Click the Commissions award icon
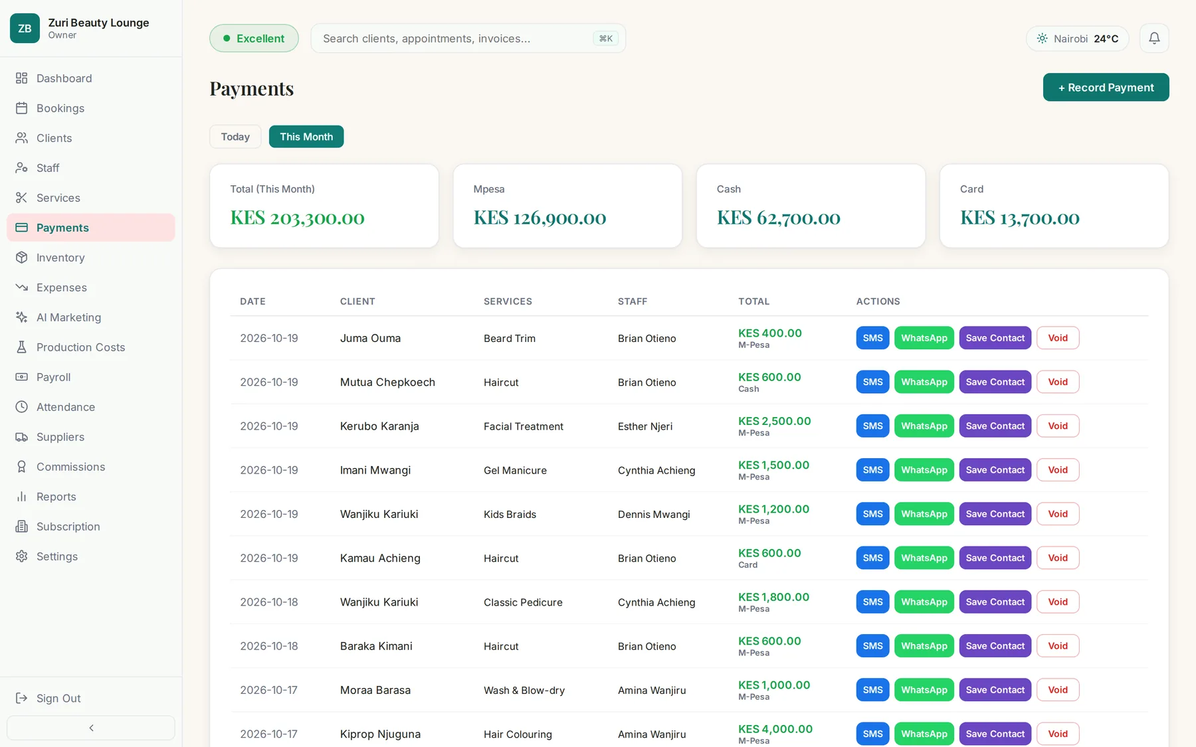This screenshot has width=1196, height=747. (x=22, y=467)
